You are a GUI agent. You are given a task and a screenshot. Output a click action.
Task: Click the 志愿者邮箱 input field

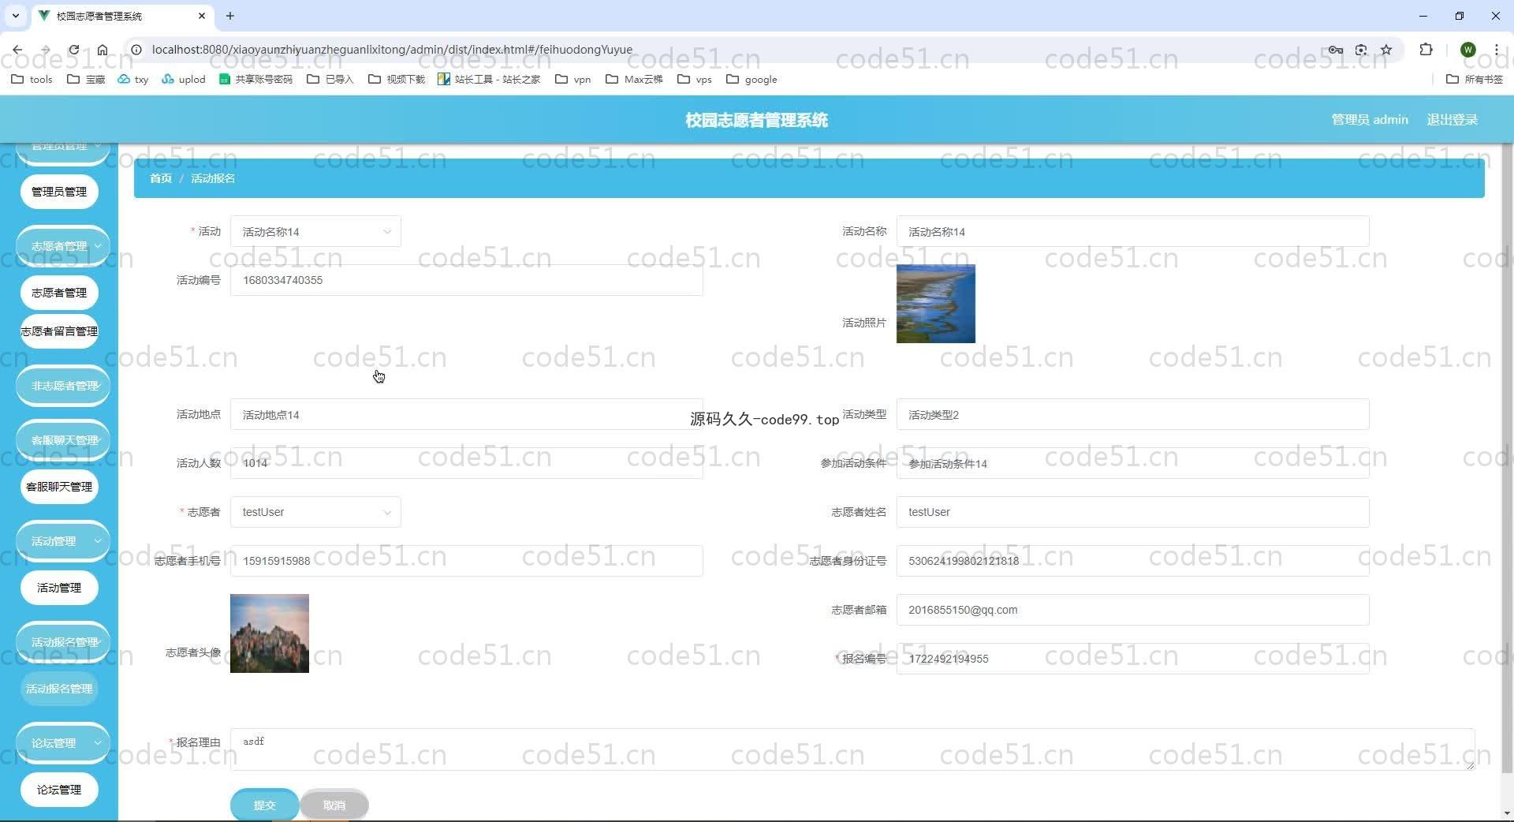tap(1132, 610)
